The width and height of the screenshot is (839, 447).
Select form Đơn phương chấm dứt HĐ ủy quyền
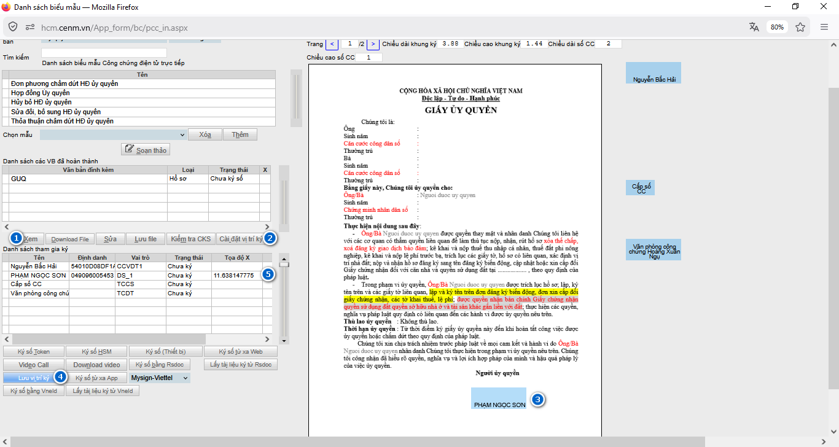[142, 84]
